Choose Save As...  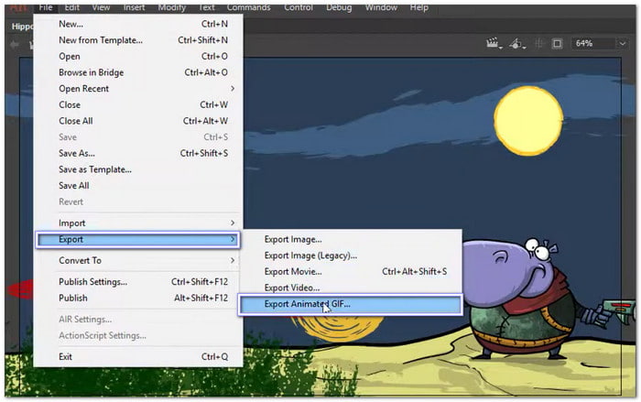[138, 153]
